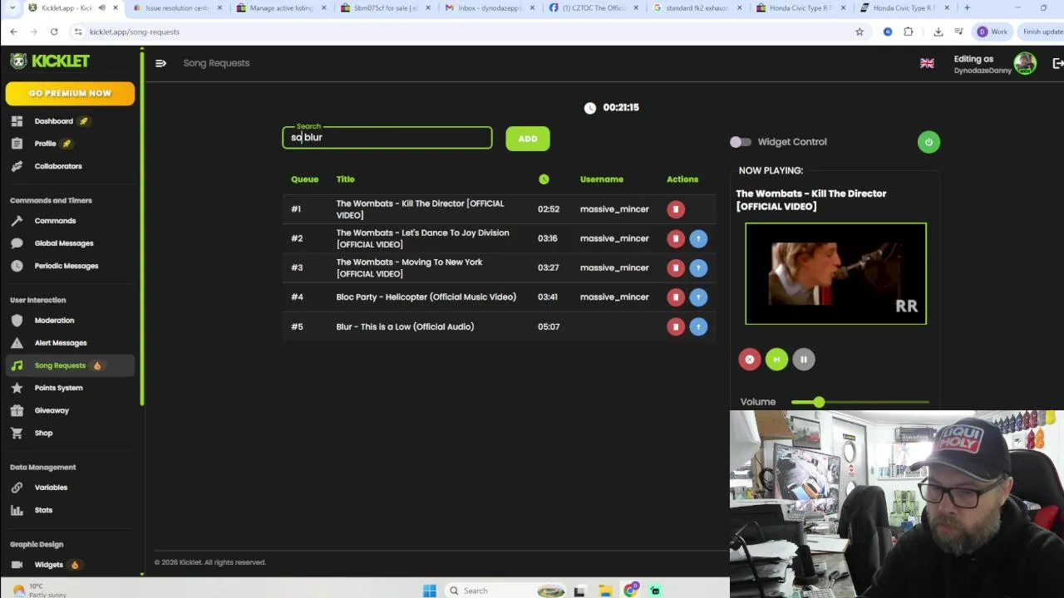This screenshot has height=598, width=1064.
Task: Go back in browser history
Action: coord(13,32)
